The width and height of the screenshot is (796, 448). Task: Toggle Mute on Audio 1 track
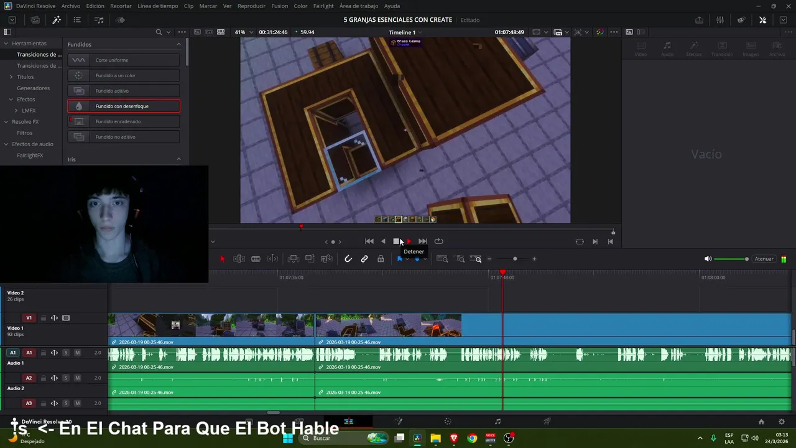click(x=77, y=353)
